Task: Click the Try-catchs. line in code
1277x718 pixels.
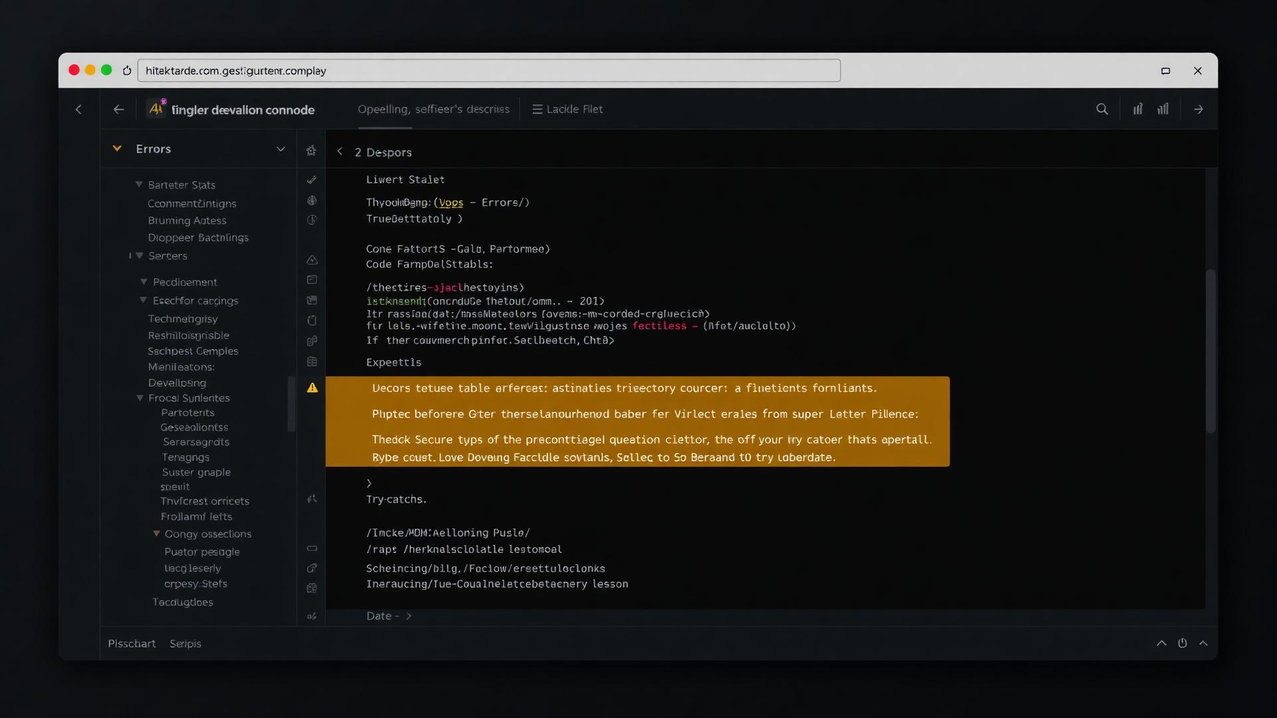Action: coord(396,499)
